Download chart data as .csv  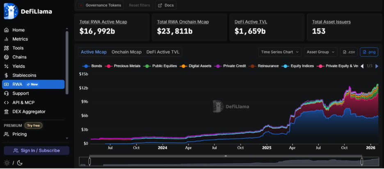[349, 52]
